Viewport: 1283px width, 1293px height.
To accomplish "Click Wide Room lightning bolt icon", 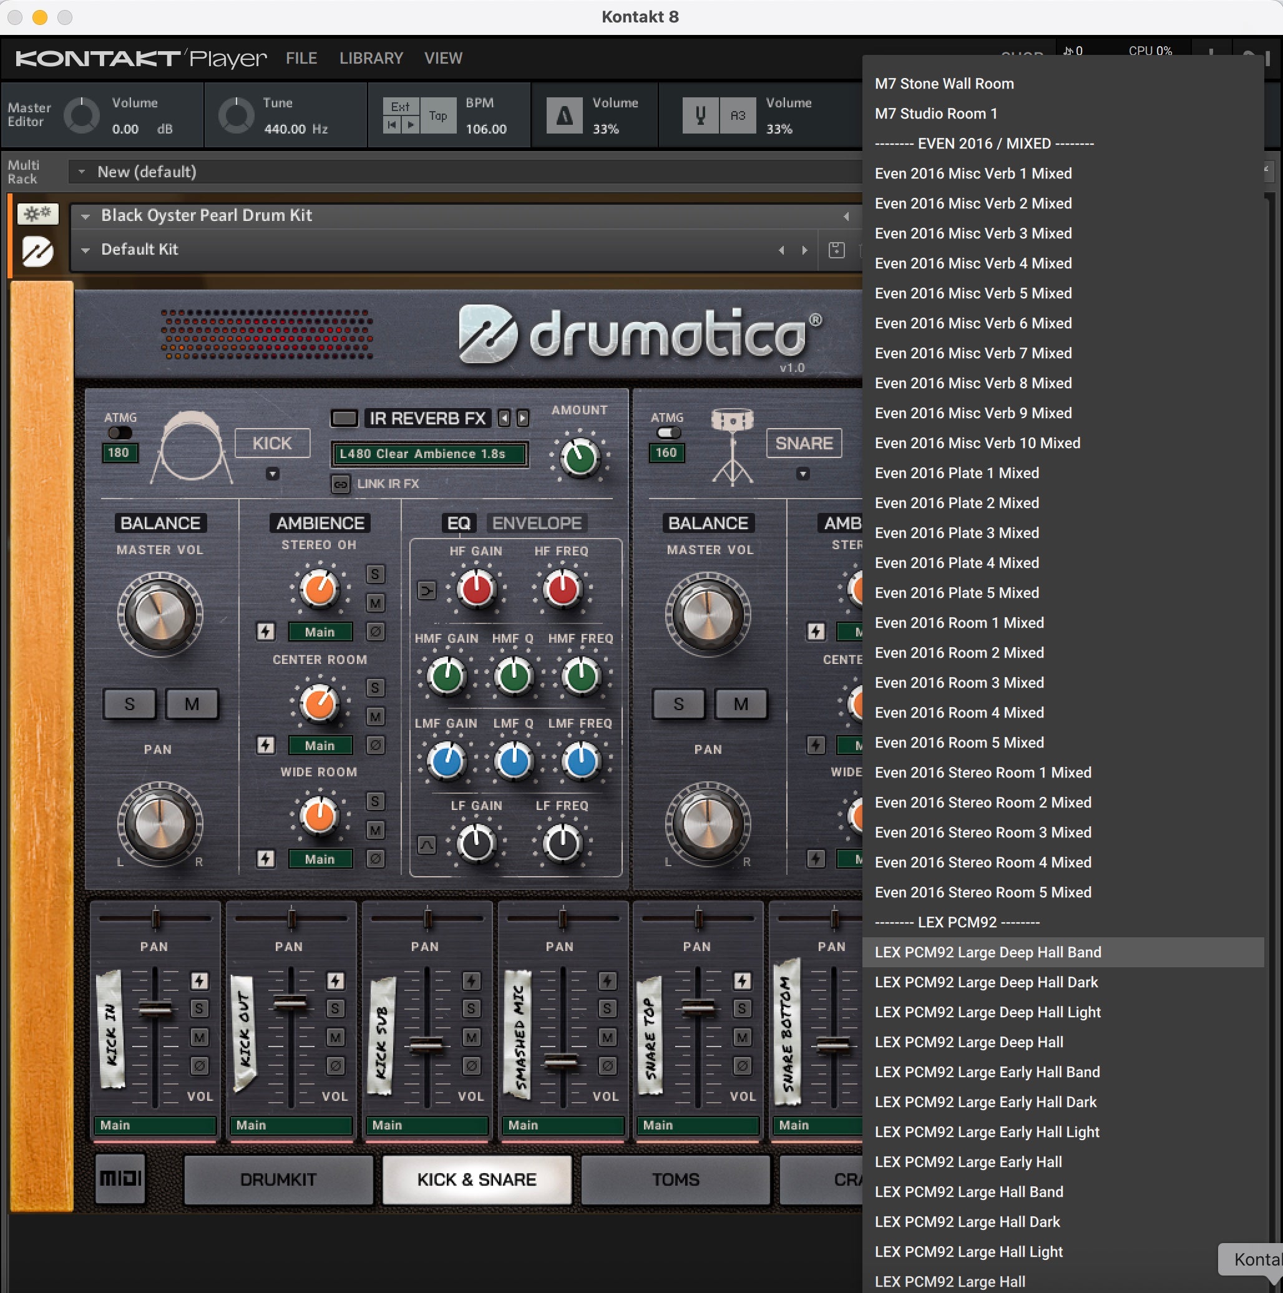I will tap(266, 859).
